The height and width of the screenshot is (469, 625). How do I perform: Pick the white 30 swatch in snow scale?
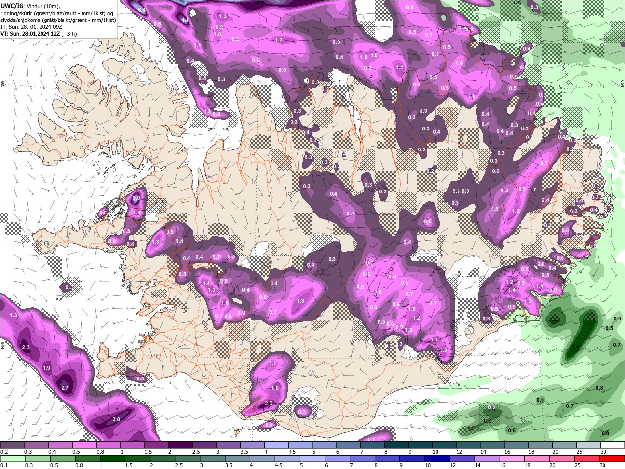click(x=612, y=445)
